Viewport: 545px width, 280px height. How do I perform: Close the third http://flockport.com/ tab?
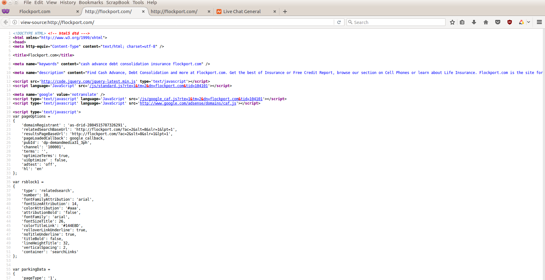(209, 12)
